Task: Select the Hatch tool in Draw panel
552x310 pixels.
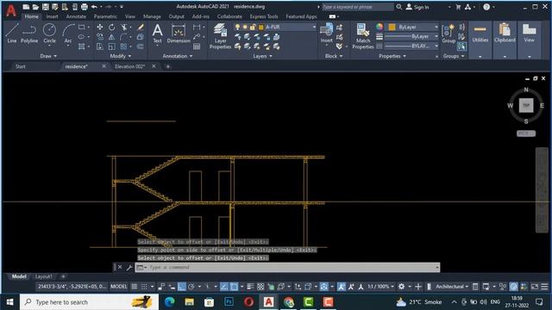Action: click(82, 46)
